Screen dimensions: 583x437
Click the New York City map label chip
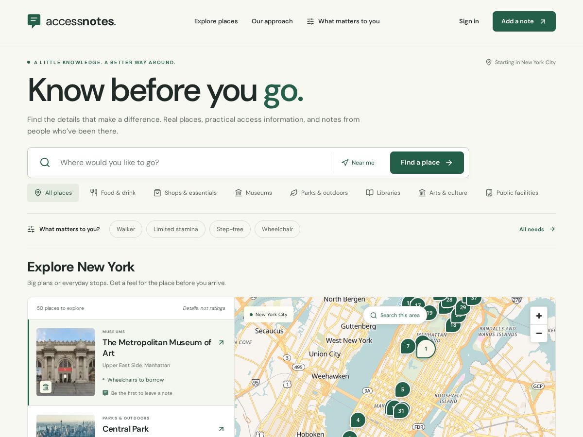(x=268, y=315)
